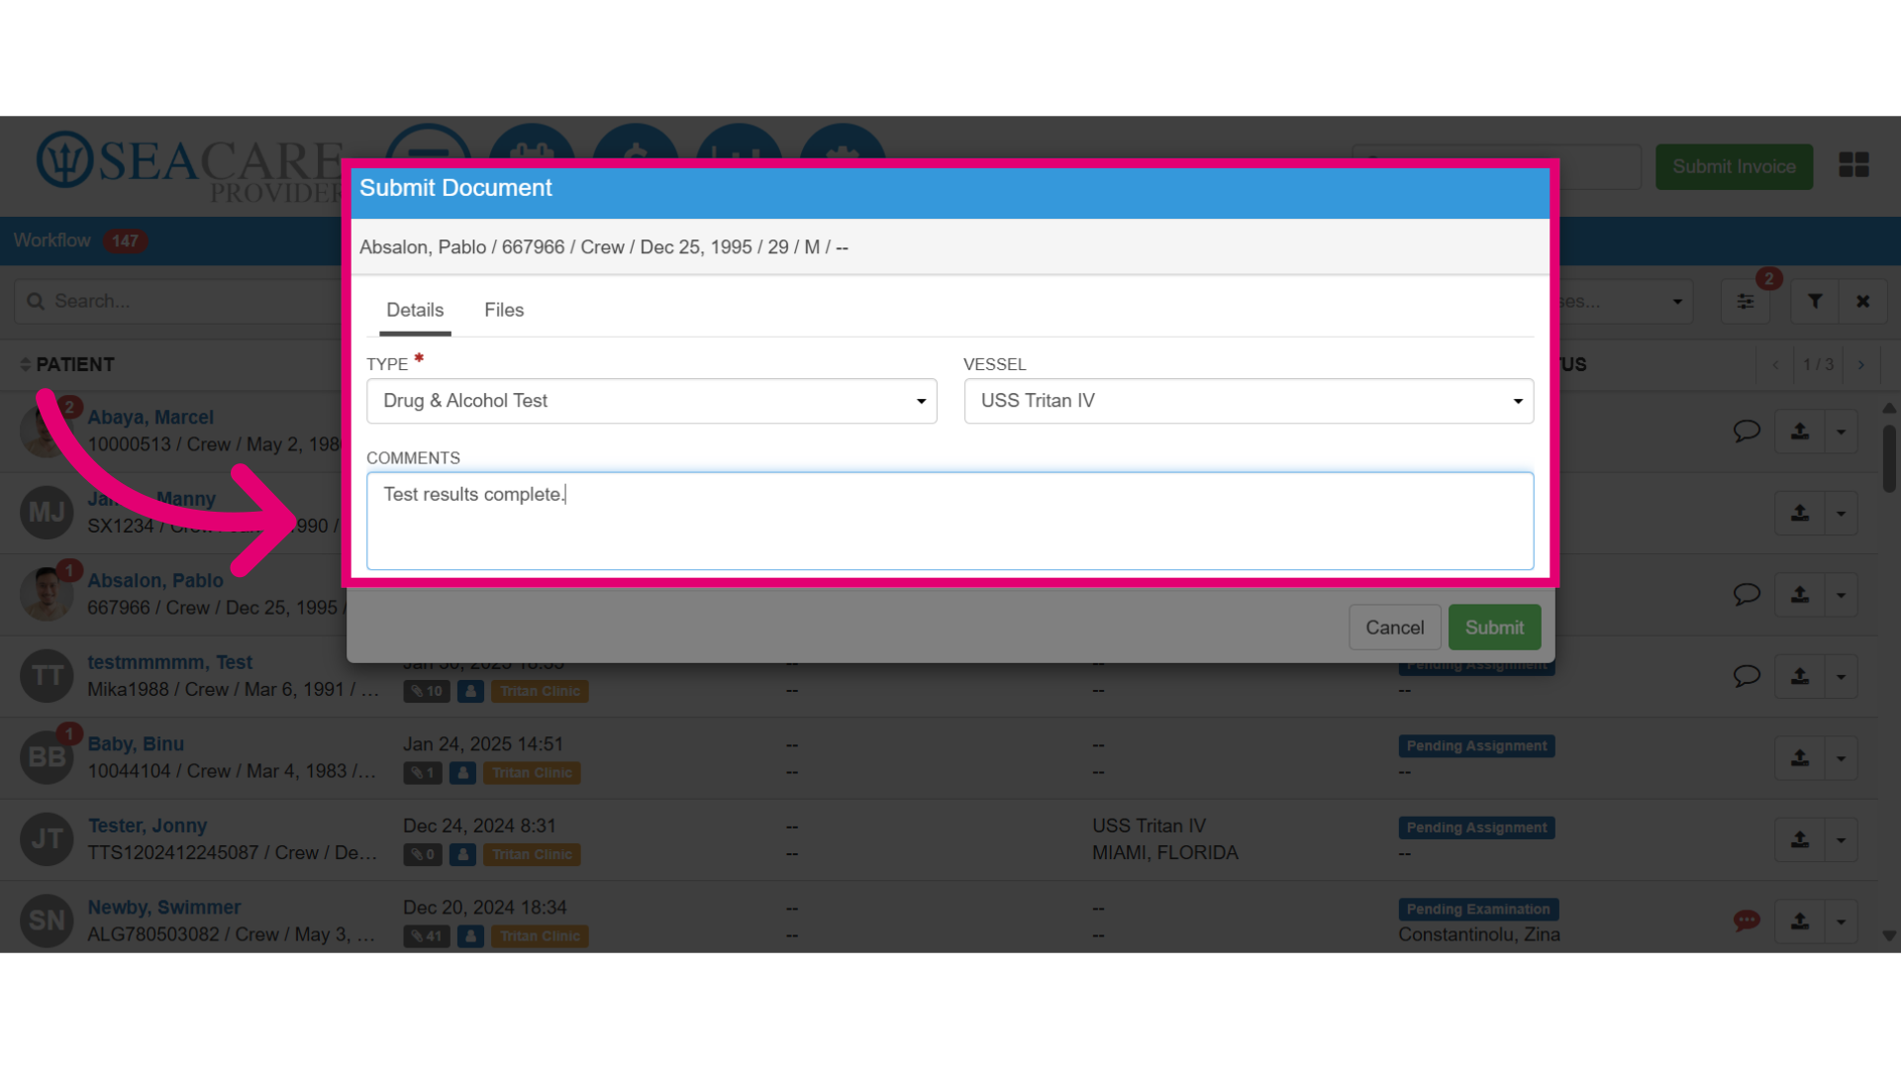This screenshot has height=1069, width=1901.
Task: Click the attachments badge showing 10
Action: 427,691
